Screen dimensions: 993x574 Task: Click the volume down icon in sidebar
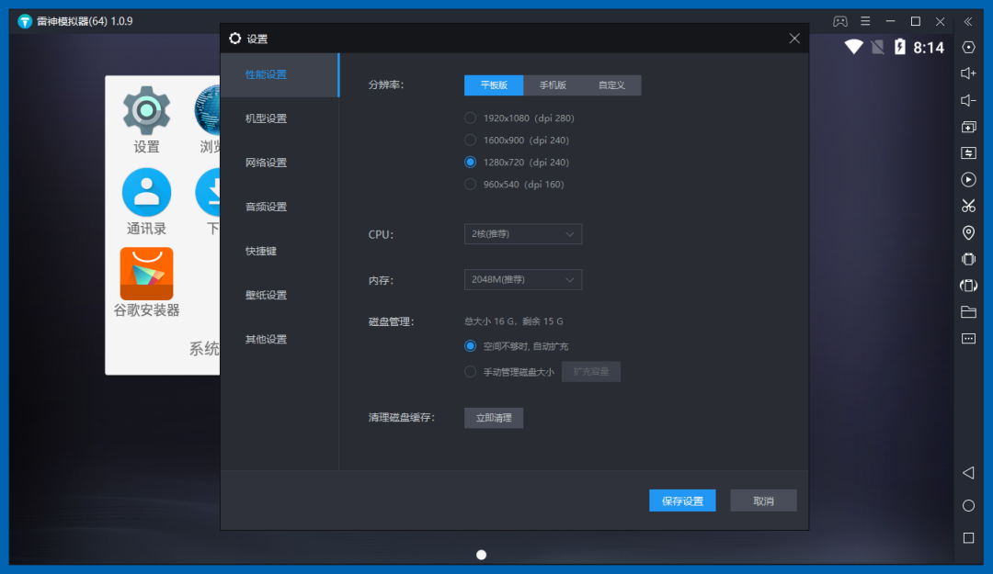point(968,100)
